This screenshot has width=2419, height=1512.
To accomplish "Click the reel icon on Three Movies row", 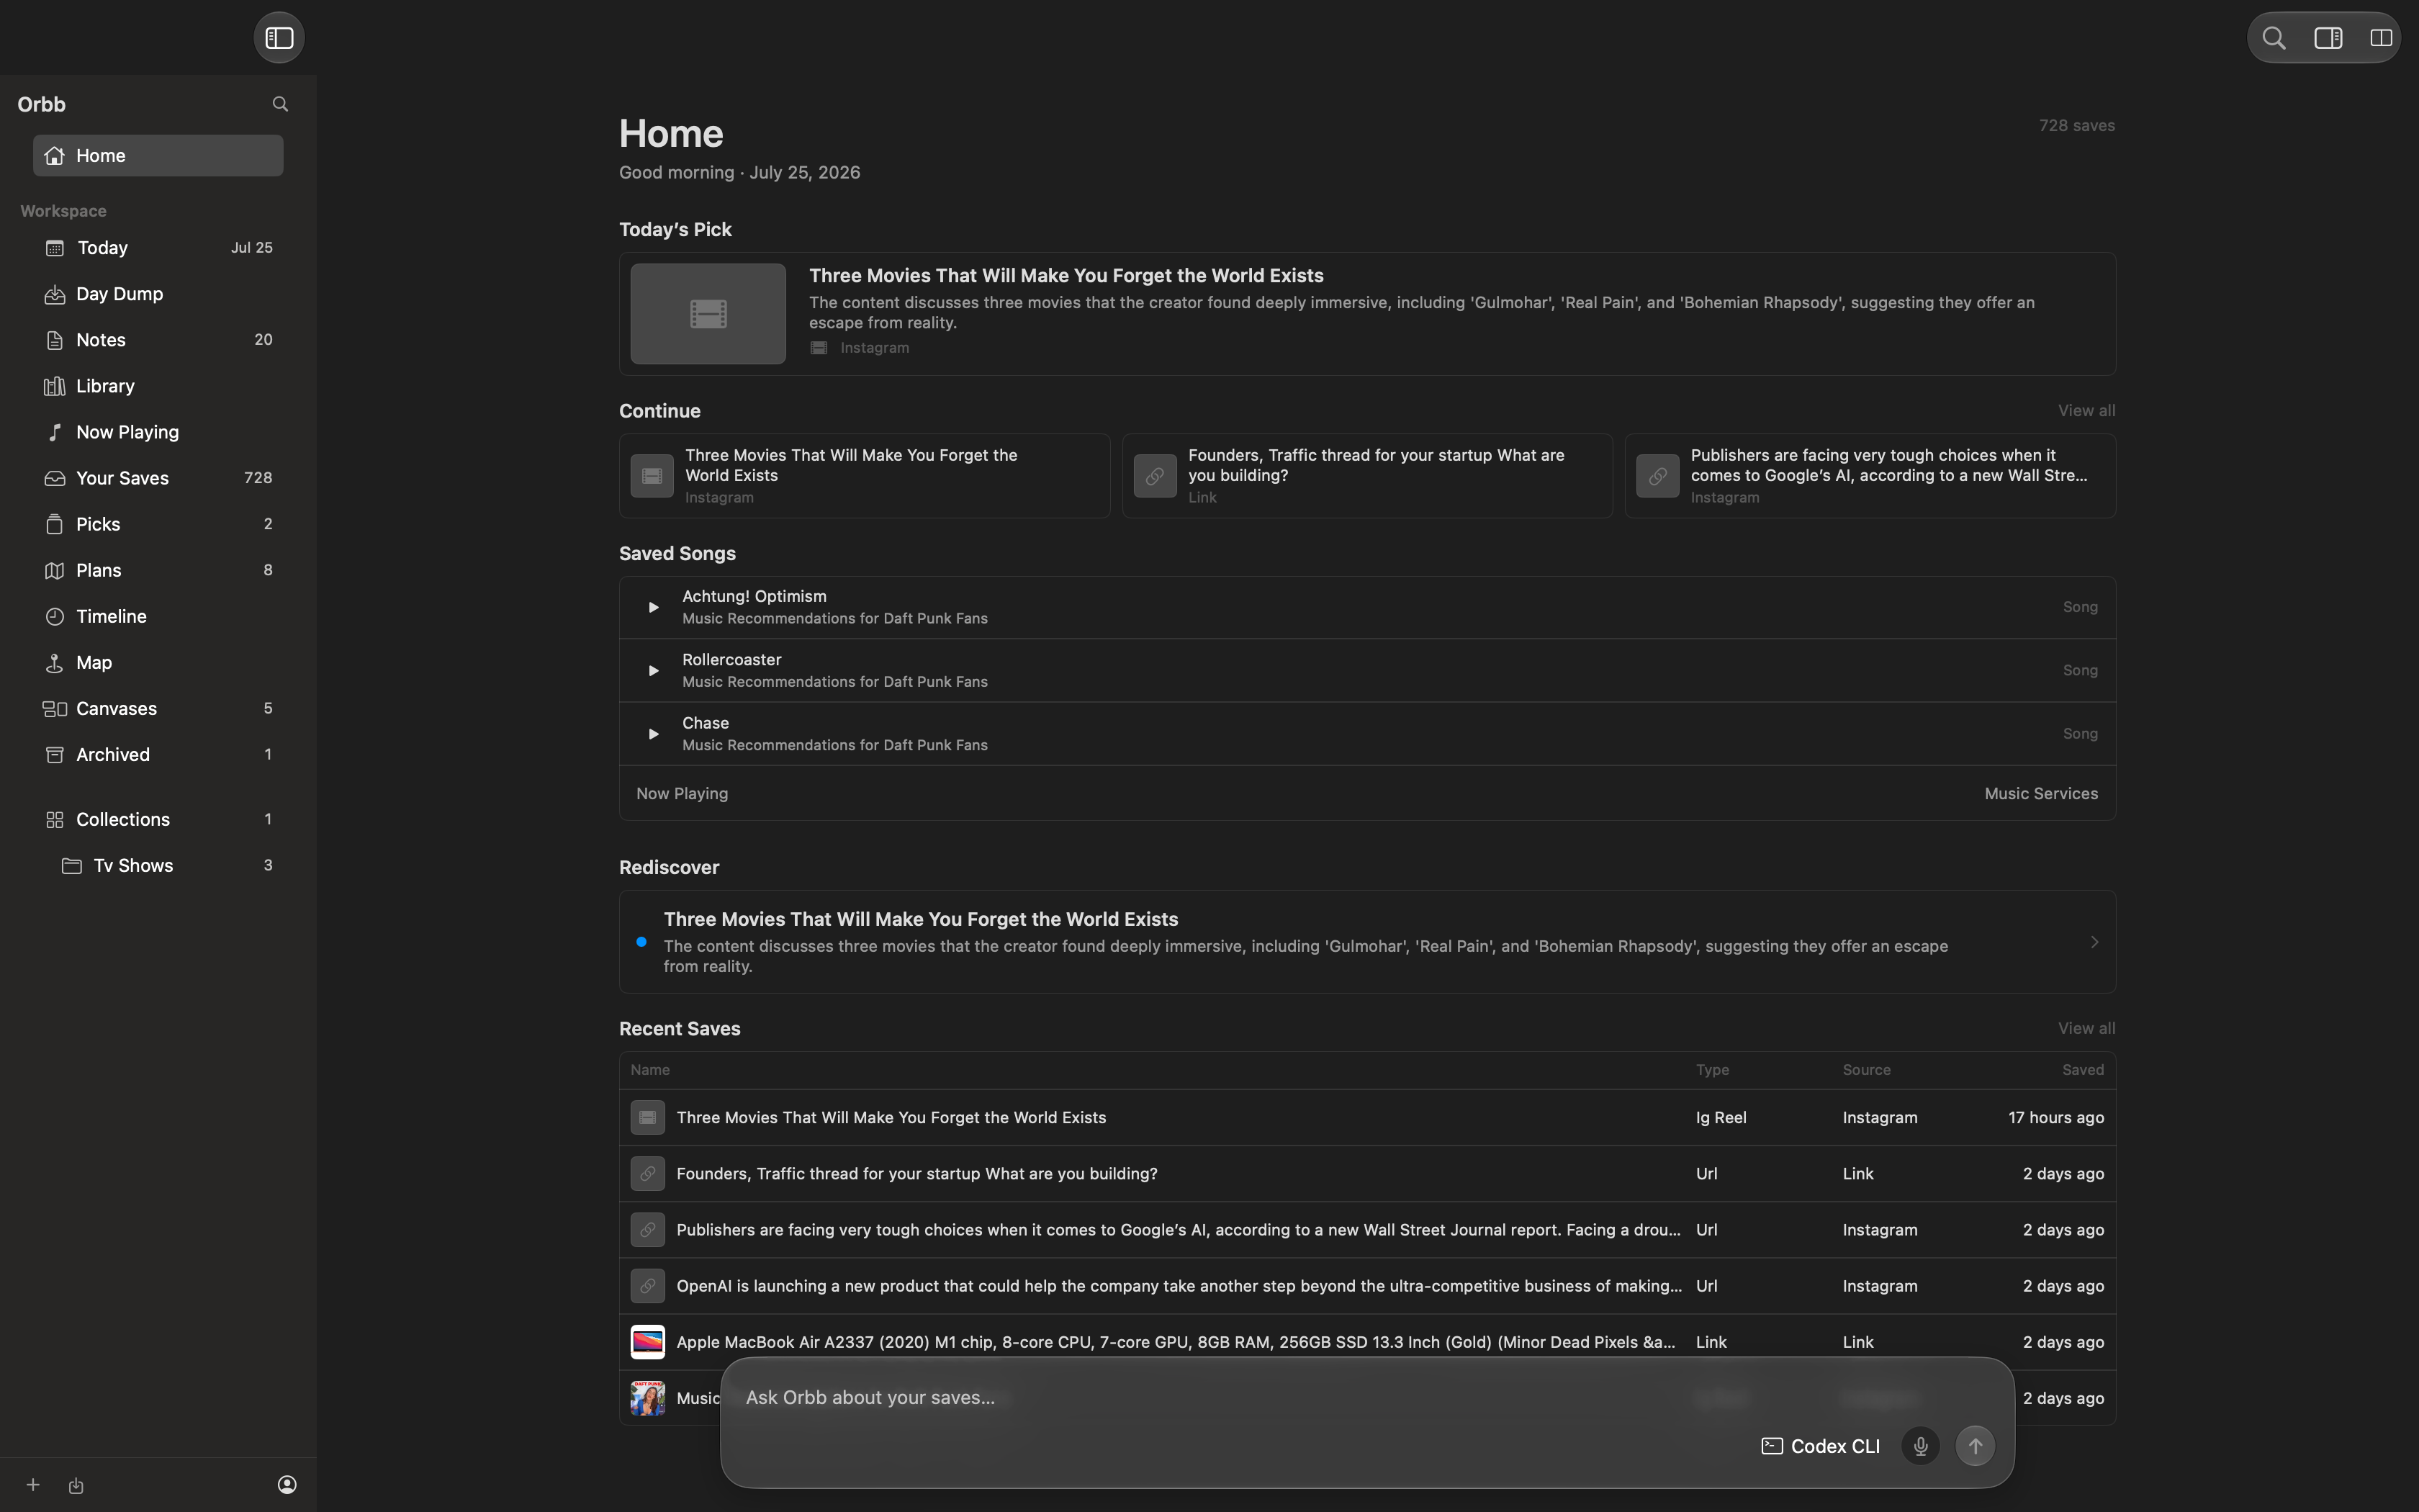I will point(648,1118).
